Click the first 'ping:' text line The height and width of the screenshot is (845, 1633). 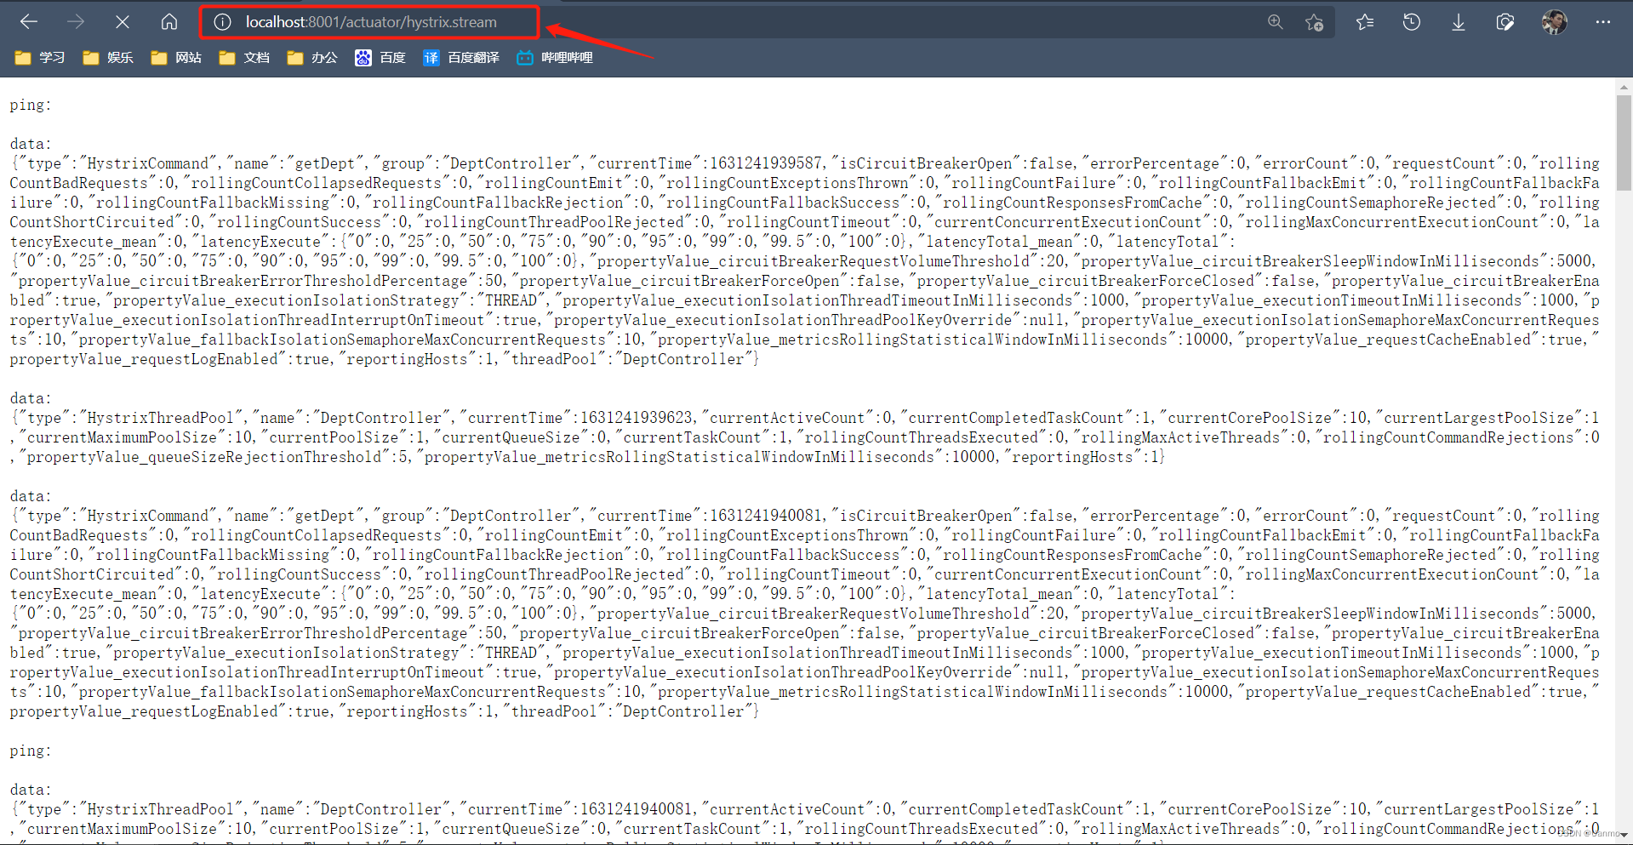(x=31, y=106)
